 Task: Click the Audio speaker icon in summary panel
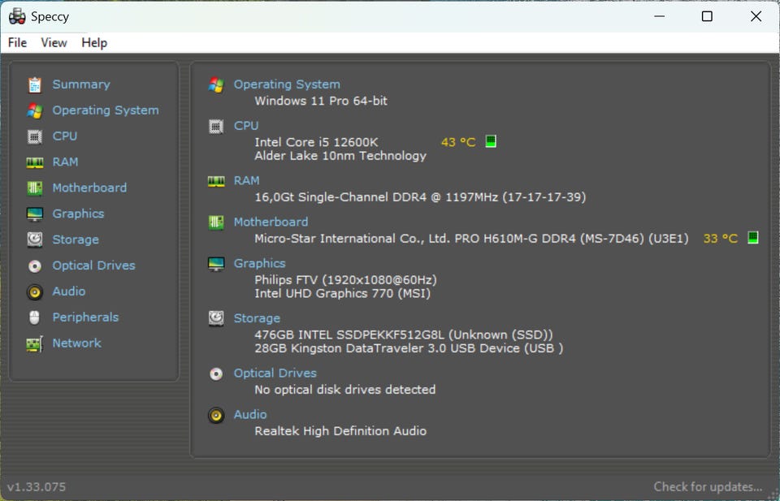click(216, 415)
